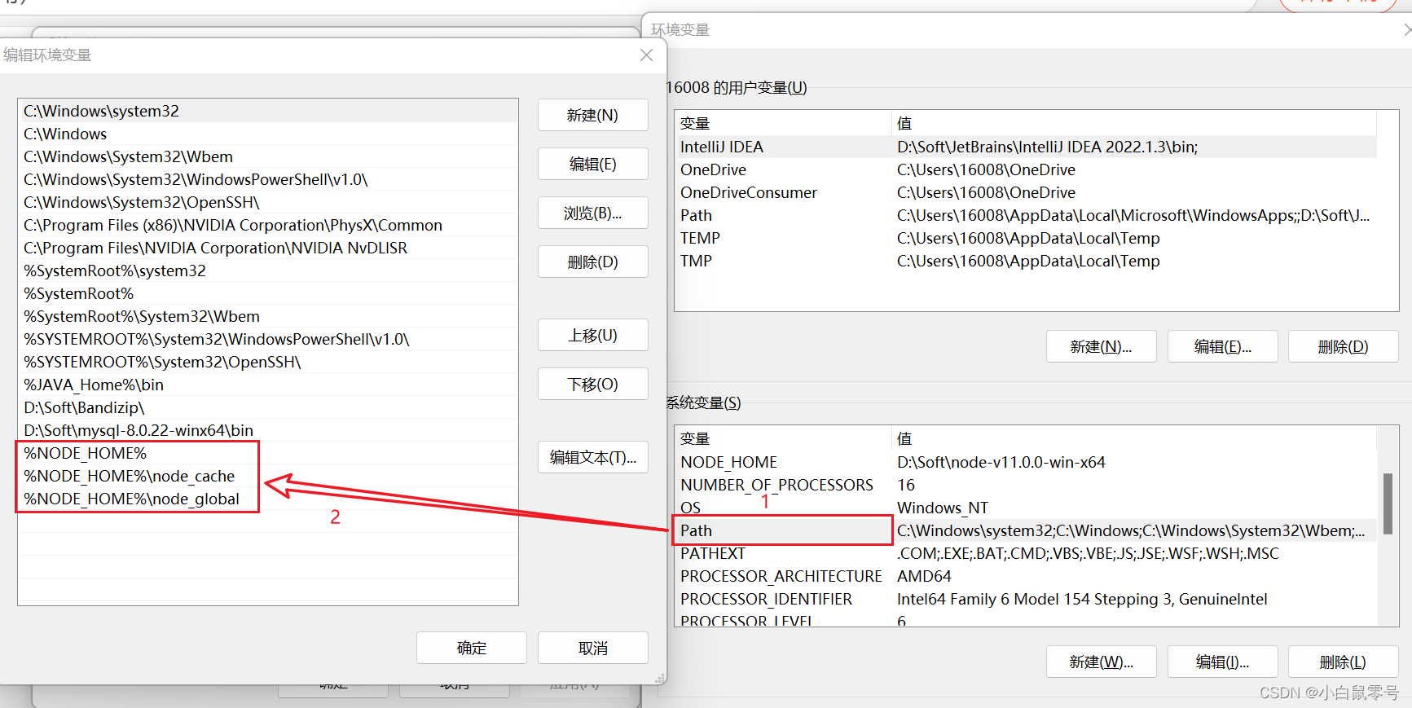Select %SystemRoot%\System32\Wbem entry
This screenshot has width=1412, height=708.
268,316
